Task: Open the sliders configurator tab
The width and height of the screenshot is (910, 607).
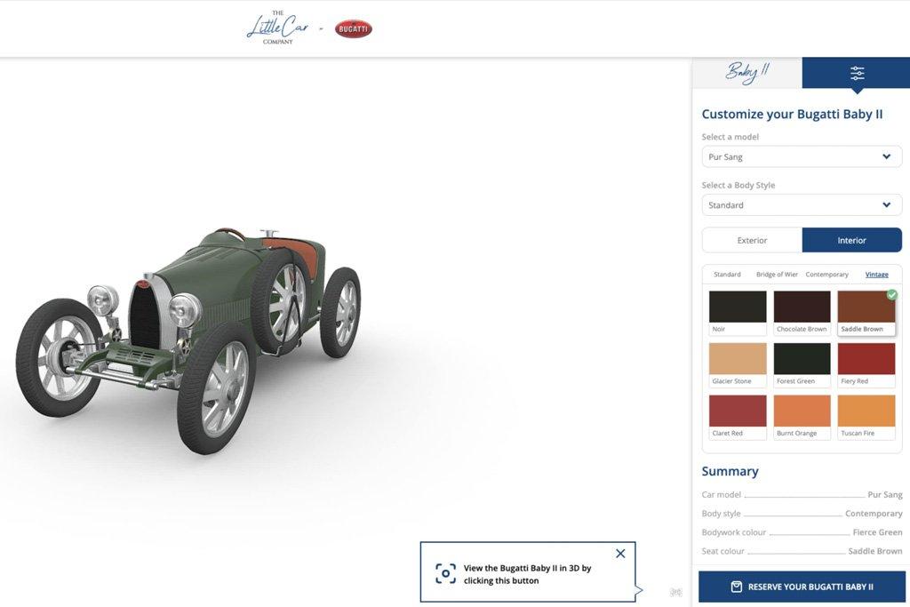Action: pyautogui.click(x=856, y=73)
